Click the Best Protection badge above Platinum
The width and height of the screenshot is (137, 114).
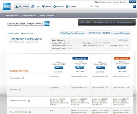point(122,58)
